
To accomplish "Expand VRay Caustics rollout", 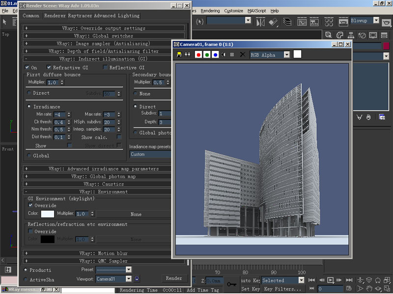I will coord(98,184).
